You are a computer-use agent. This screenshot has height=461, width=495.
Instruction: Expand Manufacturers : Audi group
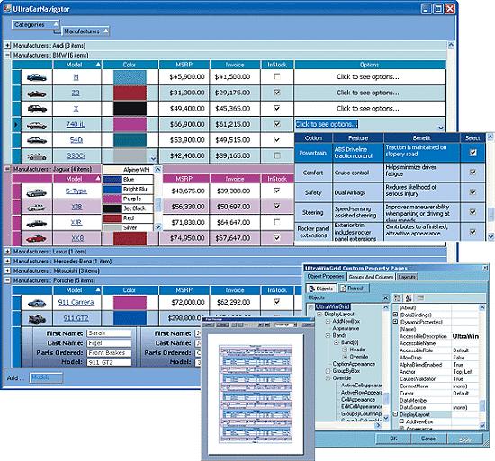(x=7, y=45)
